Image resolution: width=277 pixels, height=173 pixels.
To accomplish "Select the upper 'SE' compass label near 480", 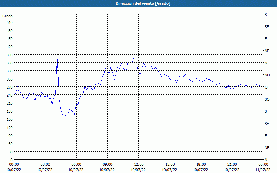I will click(267, 27).
